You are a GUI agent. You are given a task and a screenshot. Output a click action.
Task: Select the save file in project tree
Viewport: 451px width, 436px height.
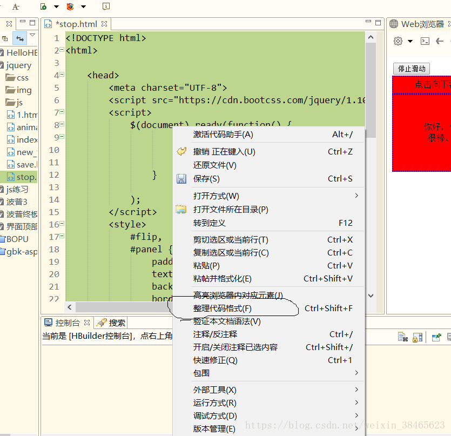point(22,165)
